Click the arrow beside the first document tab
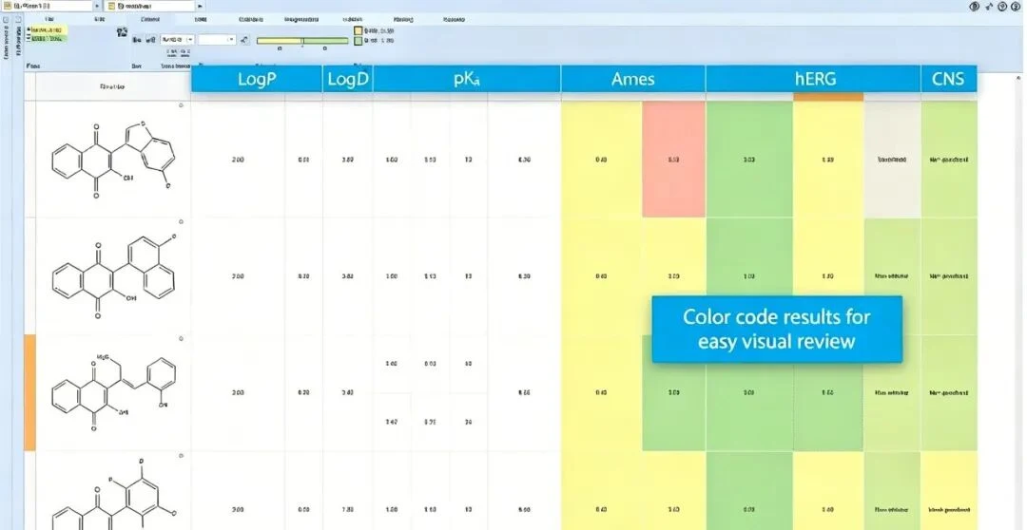Screen dimensions: 1027x530 98,6
